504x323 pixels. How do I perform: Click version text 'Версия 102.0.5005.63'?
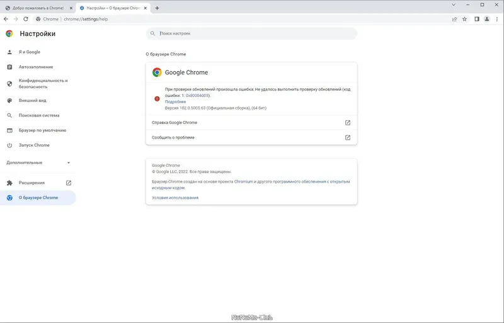tap(185, 108)
